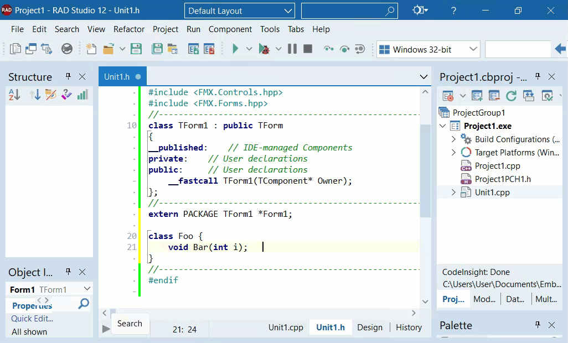This screenshot has height=343, width=568.
Task: Switch to the Design tab
Action: (x=370, y=328)
